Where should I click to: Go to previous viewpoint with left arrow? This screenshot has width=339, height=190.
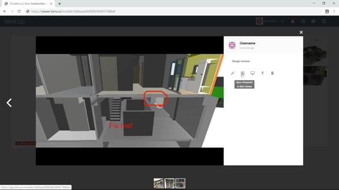point(9,103)
